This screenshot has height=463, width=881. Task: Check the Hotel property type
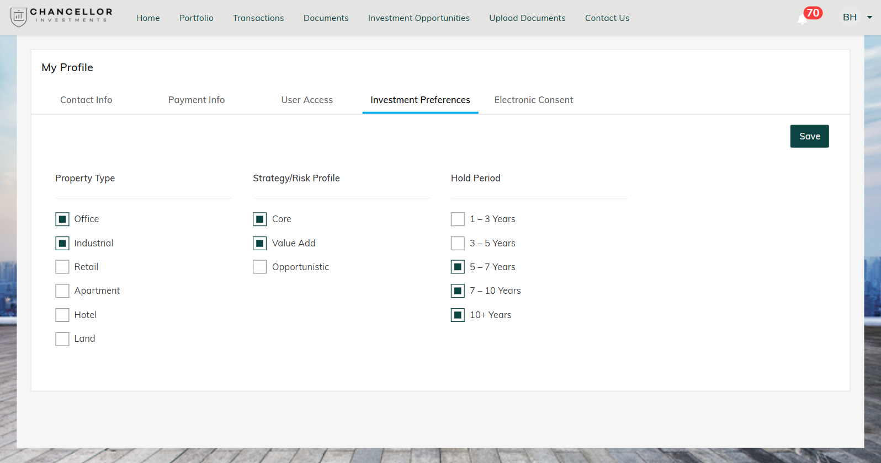click(62, 315)
